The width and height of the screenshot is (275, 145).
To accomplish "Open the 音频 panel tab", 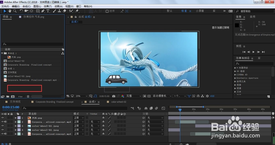I will (x=252, y=17).
